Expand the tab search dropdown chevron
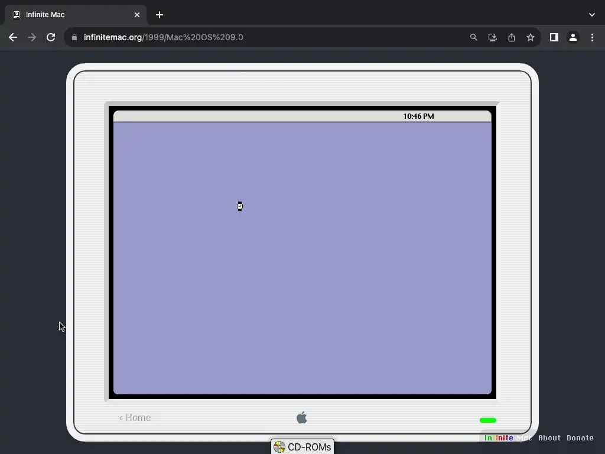Viewport: 605px width, 454px height. (592, 15)
